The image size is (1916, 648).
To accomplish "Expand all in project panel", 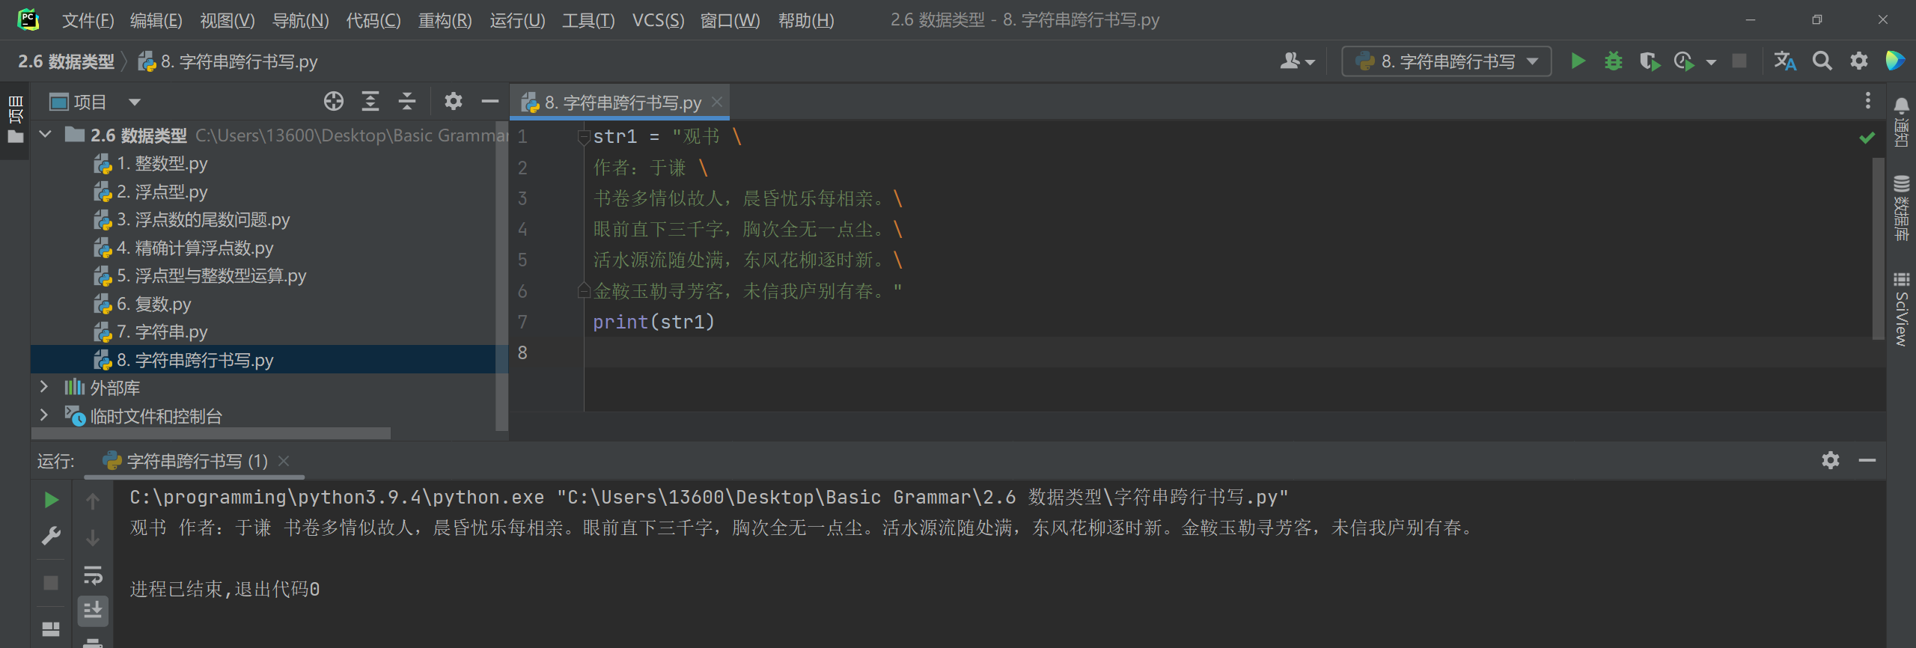I will coord(370,101).
